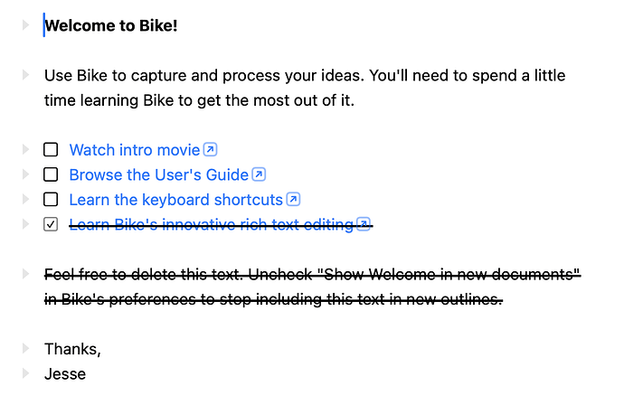The height and width of the screenshot is (405, 624).
Task: Place cursor in Welcome to Bike! heading
Action: pos(111,25)
